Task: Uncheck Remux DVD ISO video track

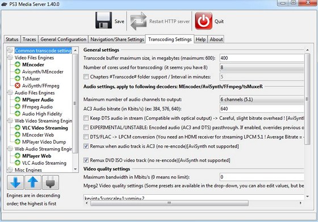Action: click(86, 160)
